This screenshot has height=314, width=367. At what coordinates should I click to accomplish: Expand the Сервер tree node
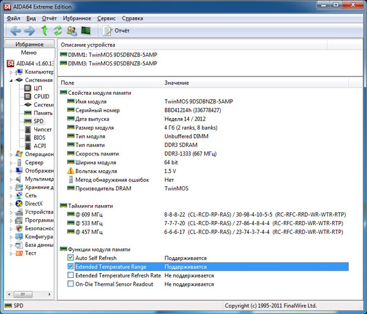[11, 163]
